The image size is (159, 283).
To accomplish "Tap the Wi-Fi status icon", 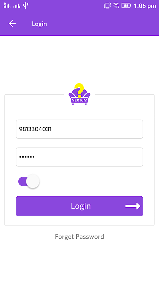I will 116,6.
